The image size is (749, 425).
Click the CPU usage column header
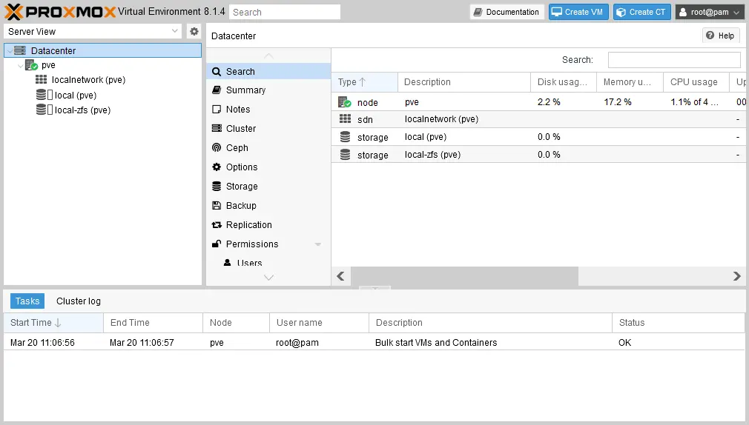click(x=696, y=82)
